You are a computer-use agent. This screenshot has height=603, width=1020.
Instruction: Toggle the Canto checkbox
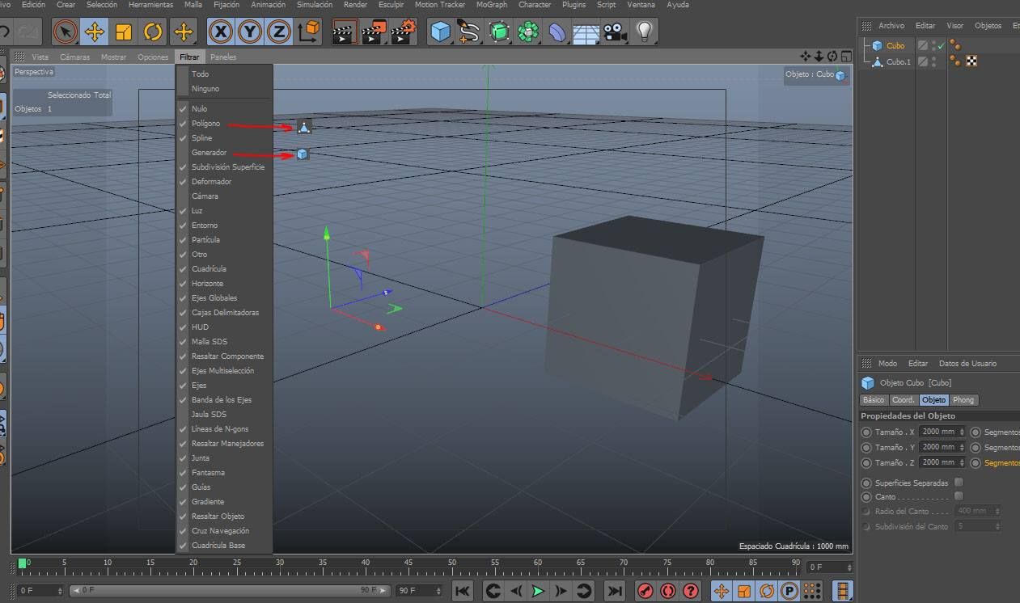[959, 496]
